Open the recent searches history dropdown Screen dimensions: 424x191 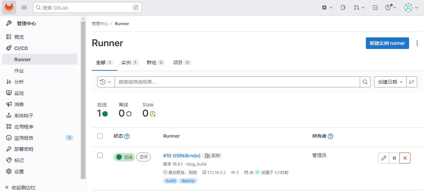tap(106, 82)
